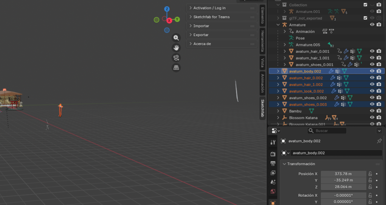
Task: Open the Tool properties tab icon
Action: pos(273,142)
